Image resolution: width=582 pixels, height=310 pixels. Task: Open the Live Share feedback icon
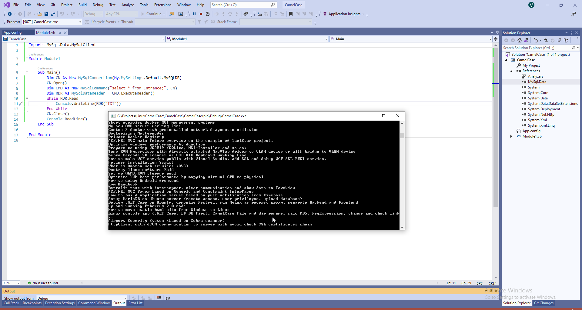point(574,14)
